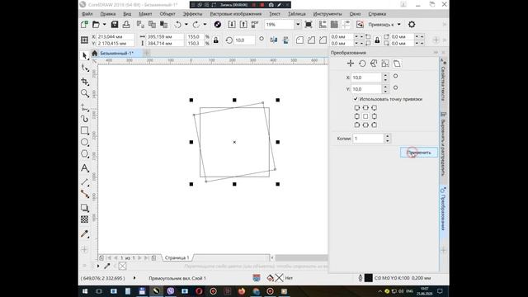
Task: Expand the status bar flyout arrow
Action: tap(134, 278)
